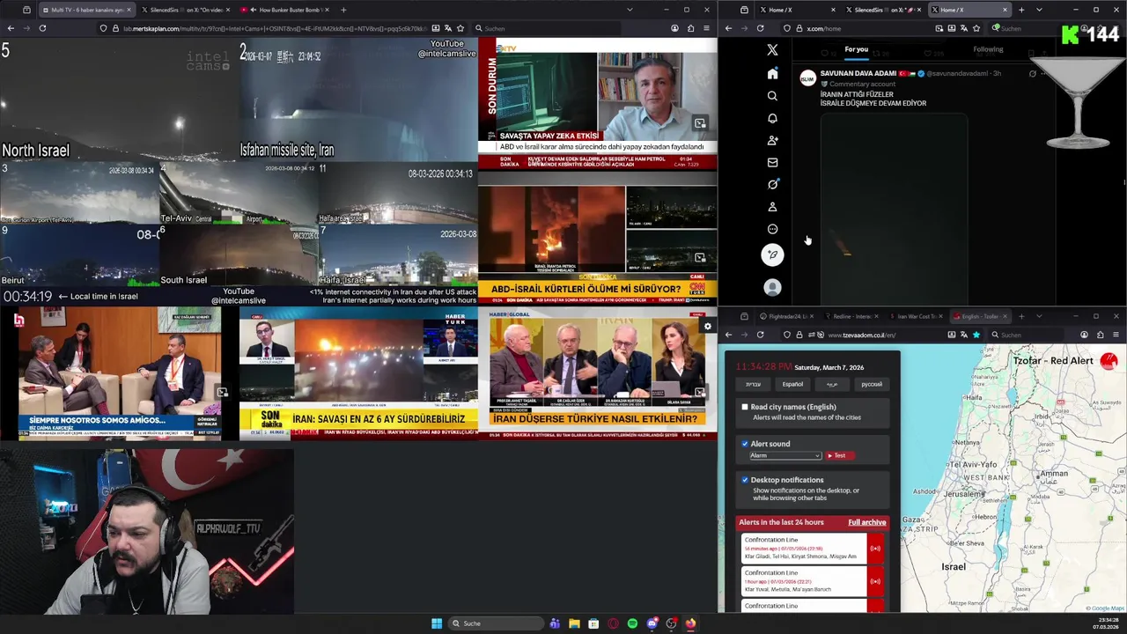Viewport: 1127px width, 634px height.
Task: Click the Windows taskbar search field
Action: [x=494, y=623]
